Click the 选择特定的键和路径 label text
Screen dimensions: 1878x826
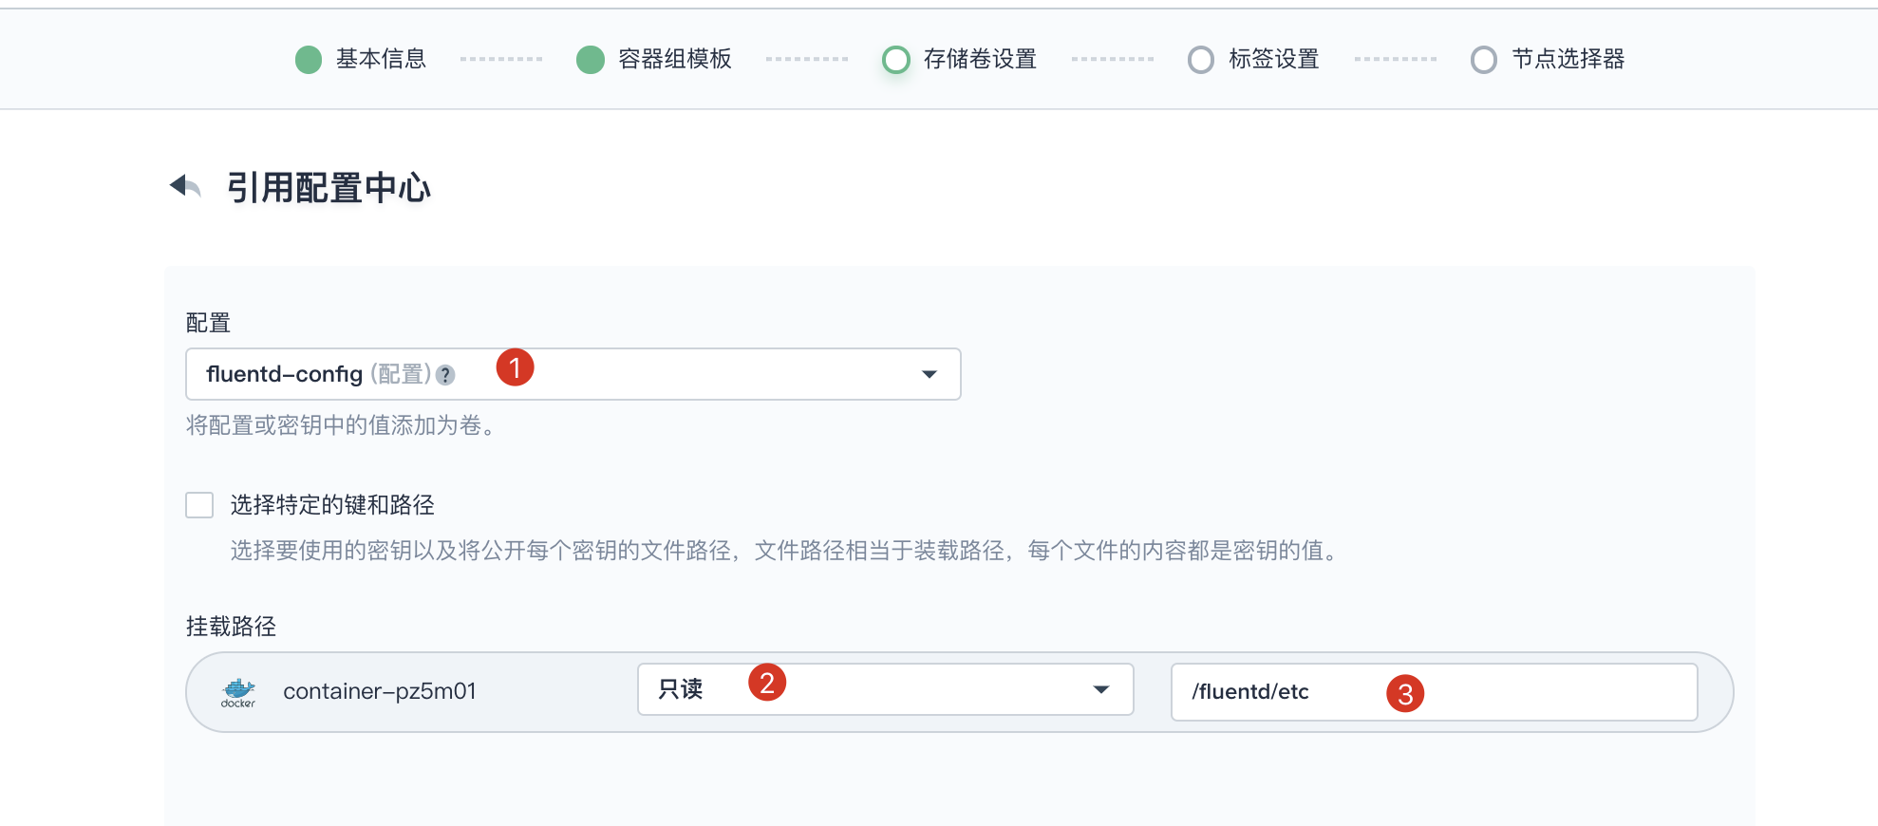click(332, 505)
